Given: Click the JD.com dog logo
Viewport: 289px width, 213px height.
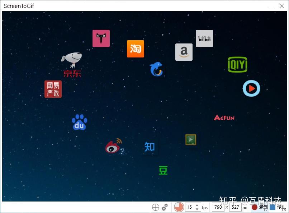Looking at the screenshot, I should tap(72, 65).
